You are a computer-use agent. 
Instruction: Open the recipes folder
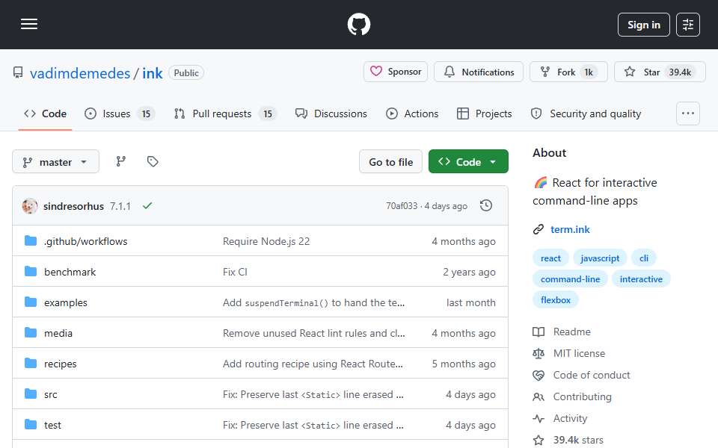tap(61, 364)
